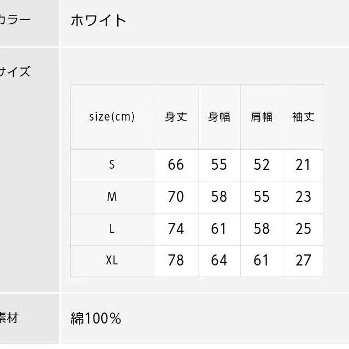Select the 袖丈 value 23 for size M
This screenshot has height=349, width=349.
point(303,196)
